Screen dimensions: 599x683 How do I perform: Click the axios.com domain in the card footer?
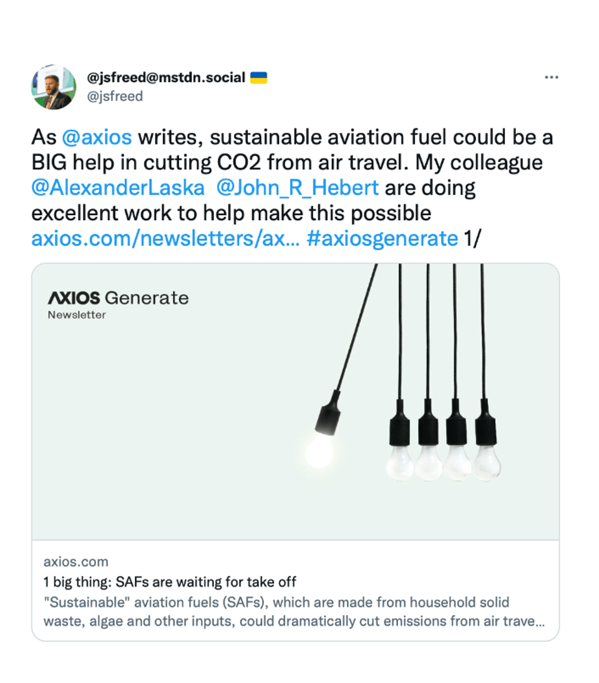click(x=75, y=562)
